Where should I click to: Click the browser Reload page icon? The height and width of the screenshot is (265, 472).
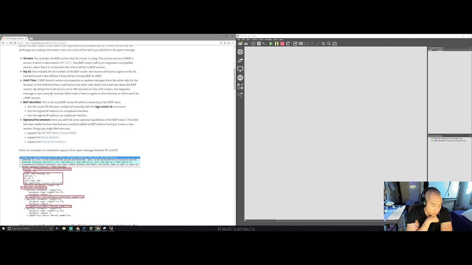click(11, 43)
